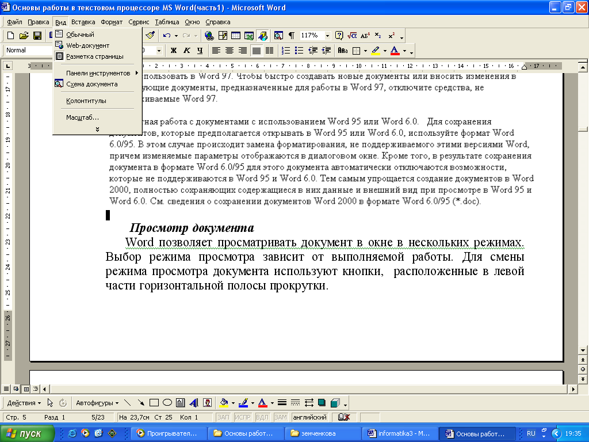
Task: Open Автофигуры dropdown
Action: [x=97, y=403]
